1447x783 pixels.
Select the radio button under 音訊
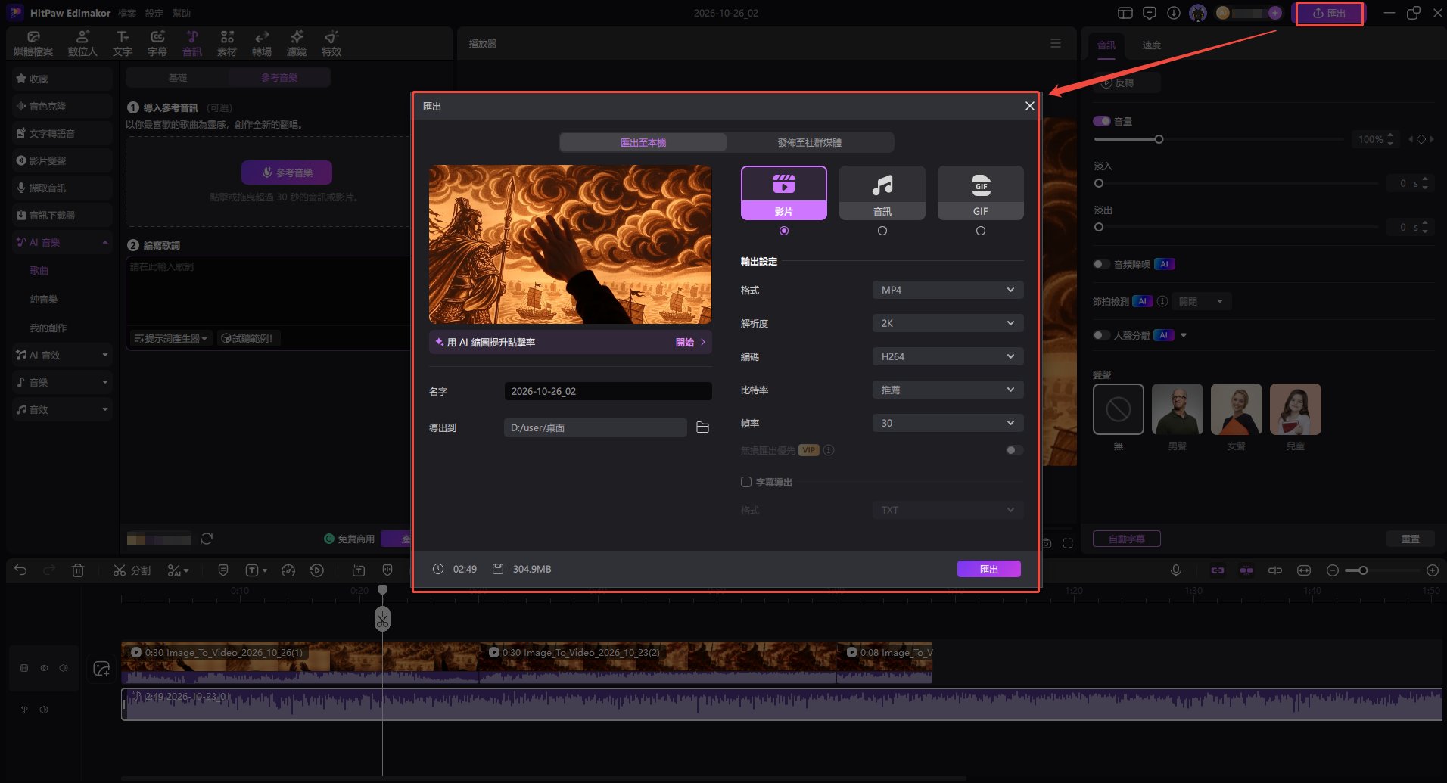(882, 231)
